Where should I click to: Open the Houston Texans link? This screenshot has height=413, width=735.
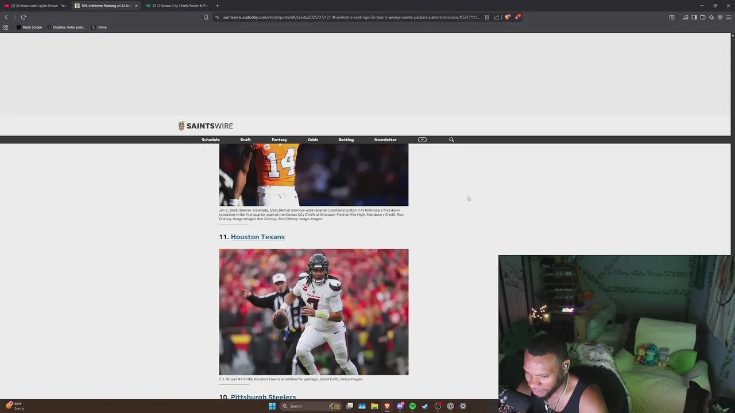tap(258, 237)
